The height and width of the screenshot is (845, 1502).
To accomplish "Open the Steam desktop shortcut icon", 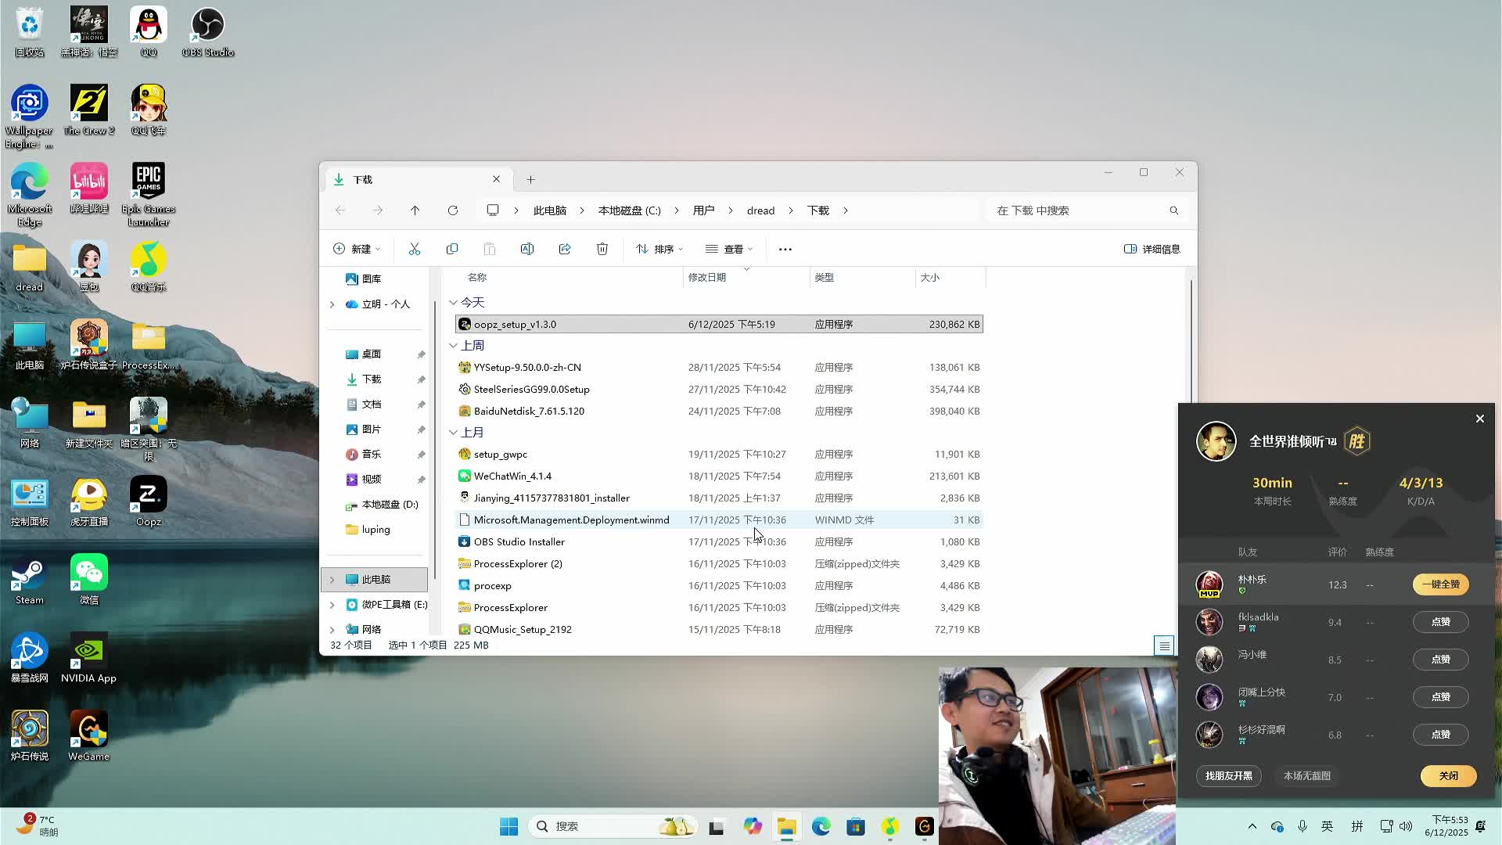I will coord(30,579).
